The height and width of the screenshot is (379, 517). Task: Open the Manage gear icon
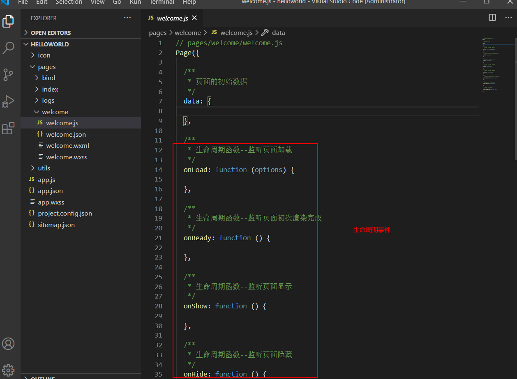[x=8, y=370]
